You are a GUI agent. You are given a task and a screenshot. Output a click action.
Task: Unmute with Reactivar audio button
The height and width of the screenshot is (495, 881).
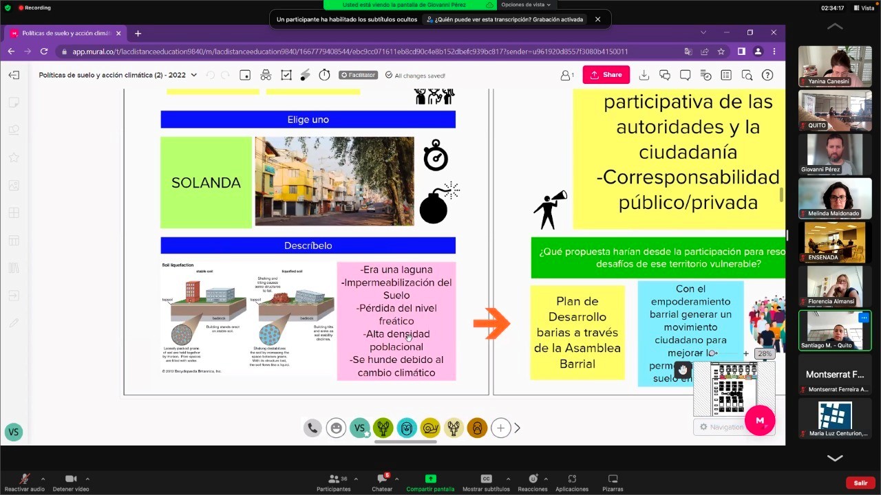(25, 483)
